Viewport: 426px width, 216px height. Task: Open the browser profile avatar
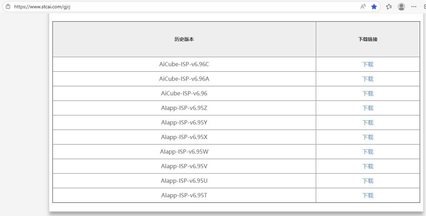(x=401, y=7)
